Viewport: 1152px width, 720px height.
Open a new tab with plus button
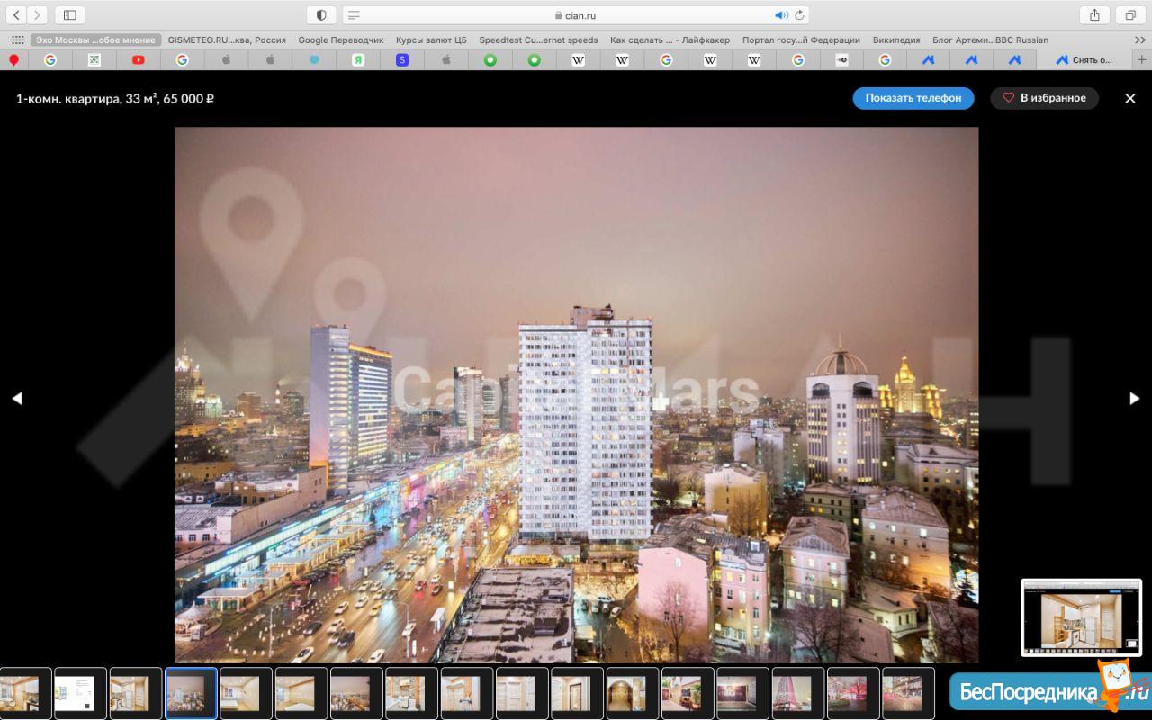(x=1142, y=60)
